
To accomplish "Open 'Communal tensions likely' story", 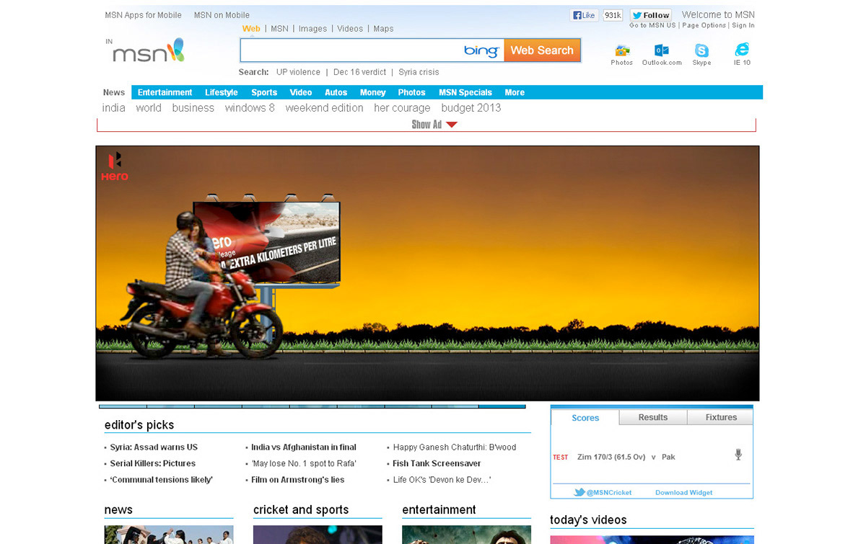I will point(161,480).
